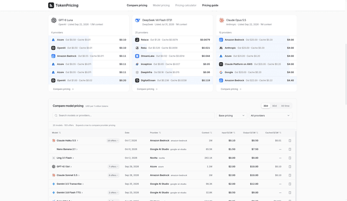The height and width of the screenshot is (201, 347).
Task: Sort the table by the Model column
Action: point(56,133)
